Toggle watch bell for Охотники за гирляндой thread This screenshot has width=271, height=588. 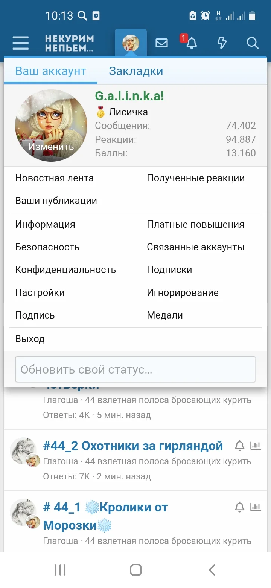[239, 445]
